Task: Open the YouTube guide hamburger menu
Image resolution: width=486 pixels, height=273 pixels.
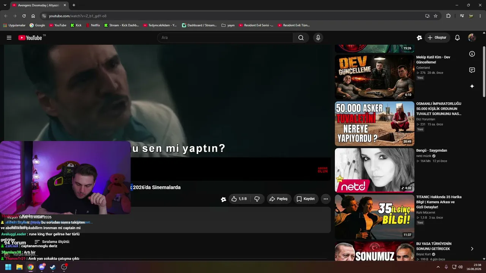Action: (x=9, y=38)
